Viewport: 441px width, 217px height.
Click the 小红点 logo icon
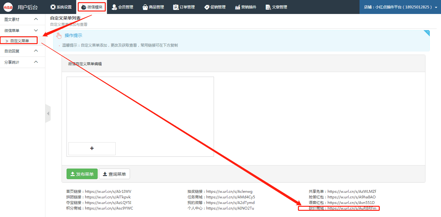[x=8, y=7]
